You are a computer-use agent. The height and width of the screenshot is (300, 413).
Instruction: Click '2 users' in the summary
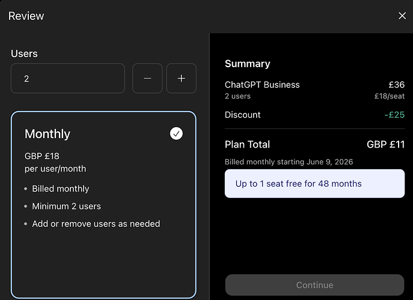(237, 96)
